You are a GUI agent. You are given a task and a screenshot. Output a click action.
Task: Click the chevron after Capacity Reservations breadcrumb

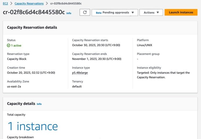click(x=47, y=3)
